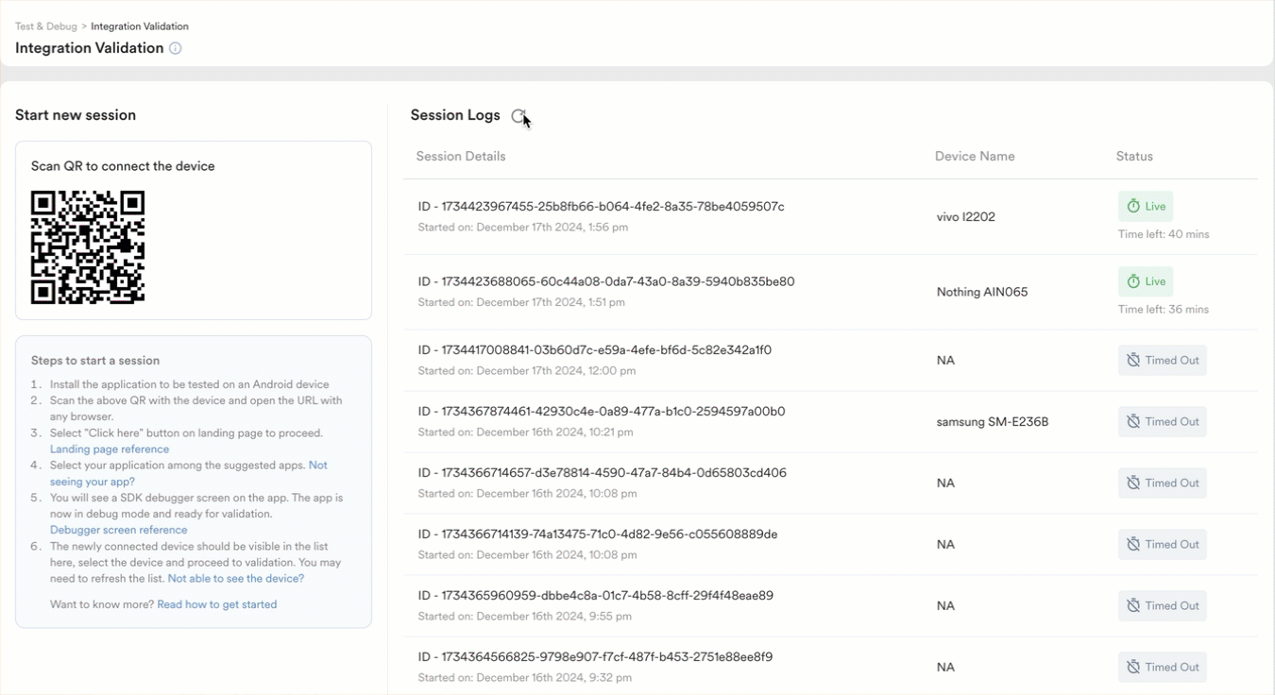Screen dimensions: 1275x695
Task: Click "Read how to get started" link
Action: coord(216,604)
